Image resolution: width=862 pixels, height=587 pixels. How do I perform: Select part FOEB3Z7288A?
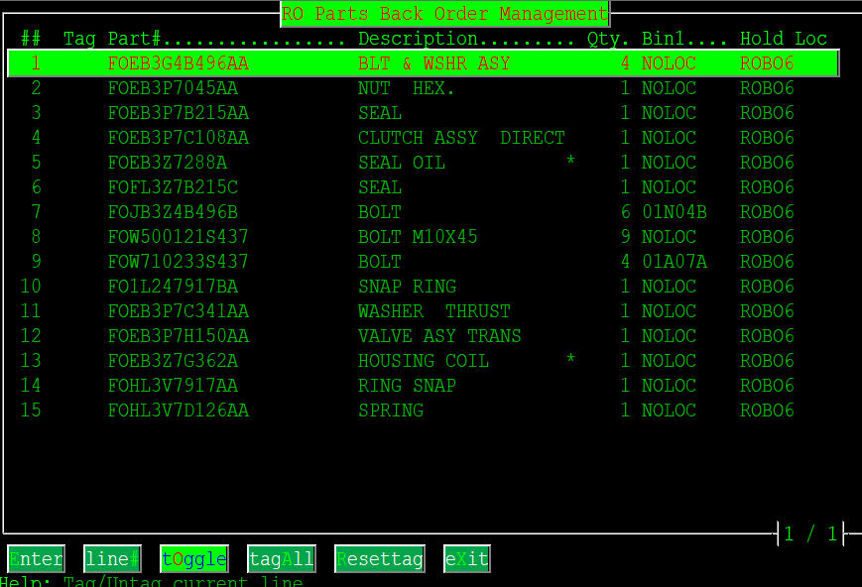(167, 163)
